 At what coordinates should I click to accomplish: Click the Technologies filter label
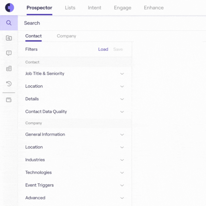(x=39, y=172)
